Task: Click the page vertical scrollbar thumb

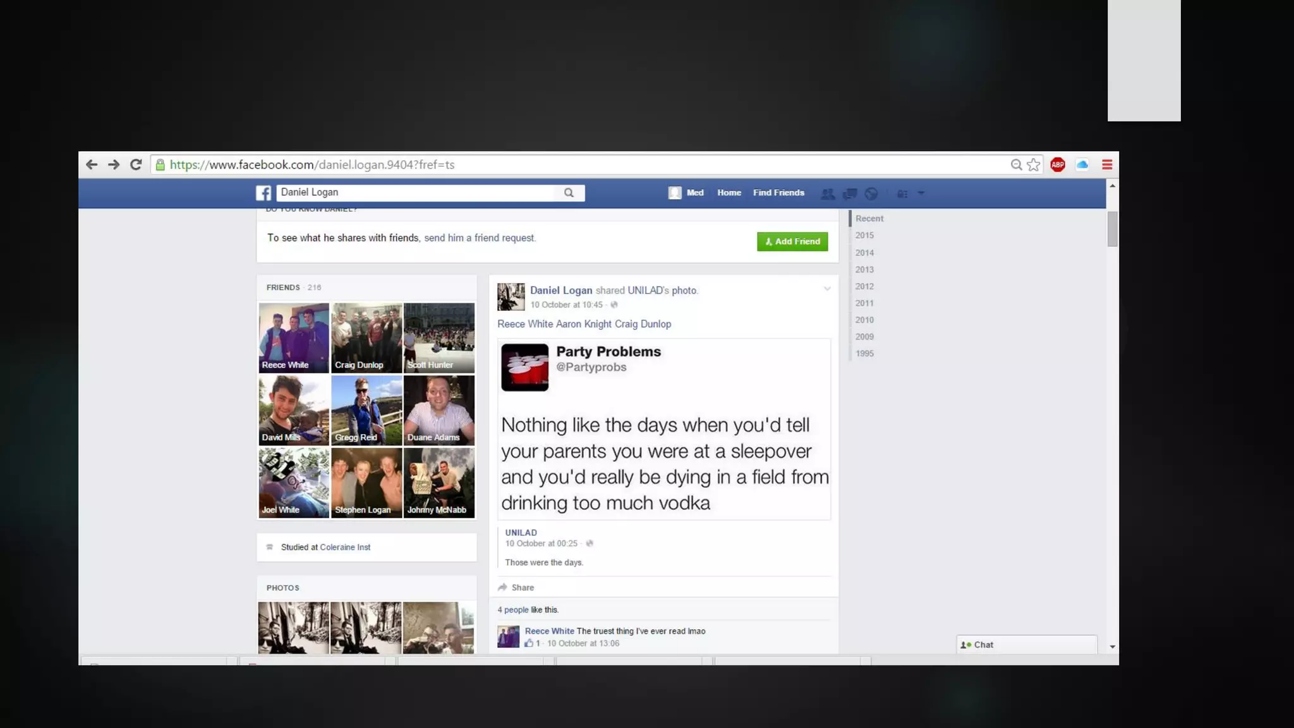Action: click(x=1112, y=229)
